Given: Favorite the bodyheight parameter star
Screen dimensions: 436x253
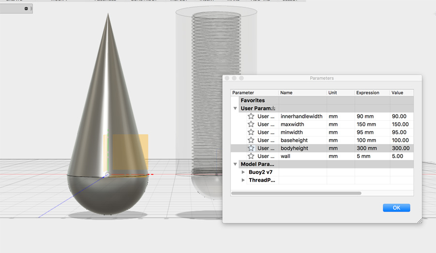Looking at the screenshot, I should tap(251, 148).
